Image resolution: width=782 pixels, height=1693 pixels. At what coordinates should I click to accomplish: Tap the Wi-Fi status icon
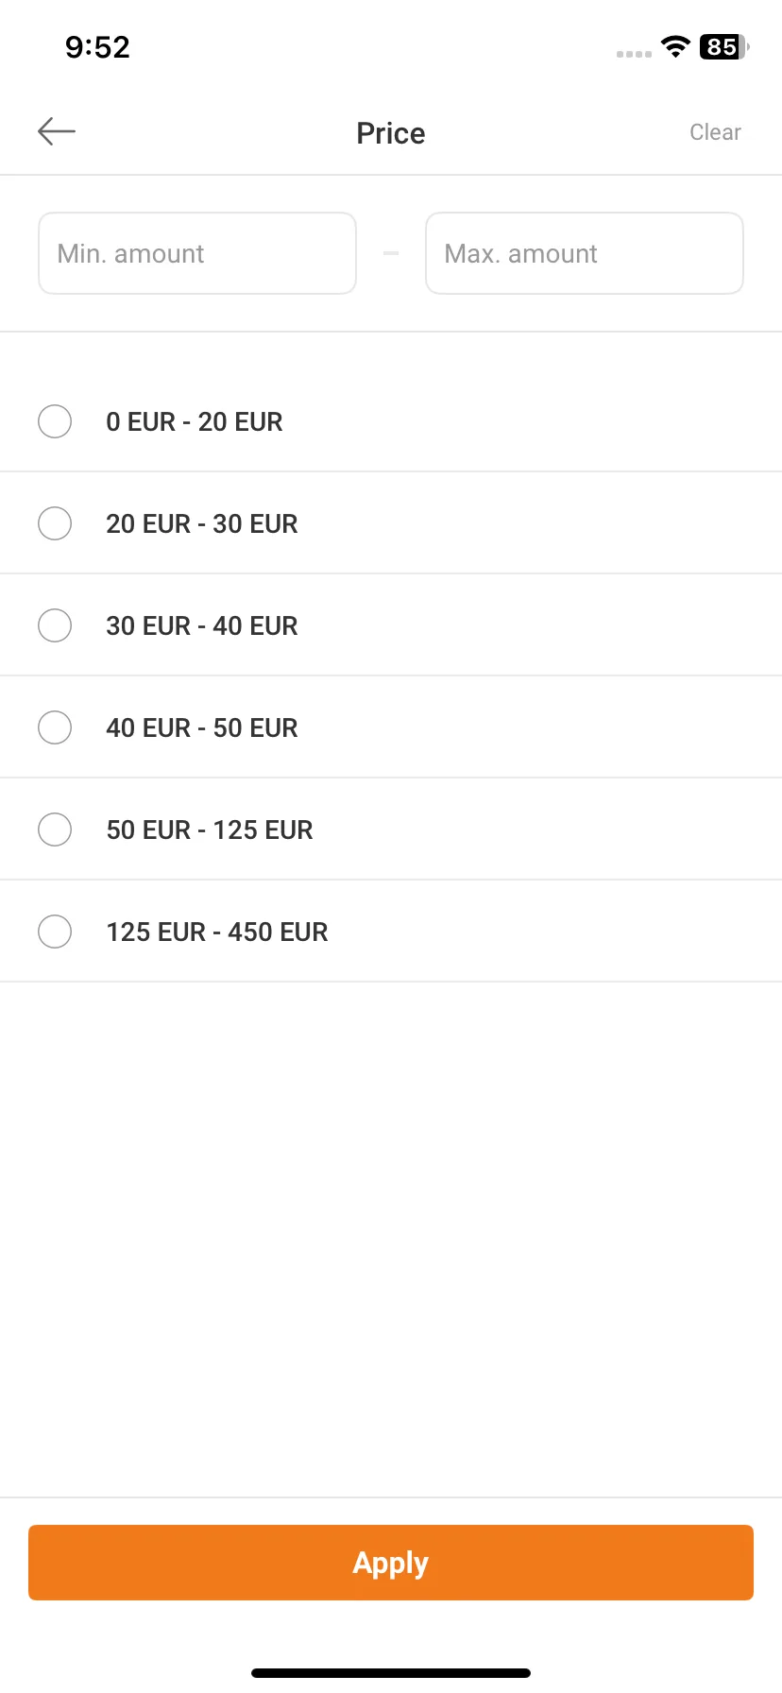click(x=675, y=46)
